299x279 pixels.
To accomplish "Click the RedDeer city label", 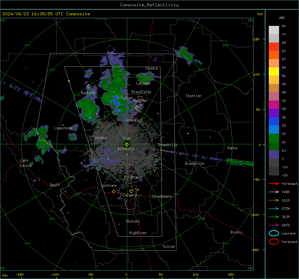I will pos(141,101).
